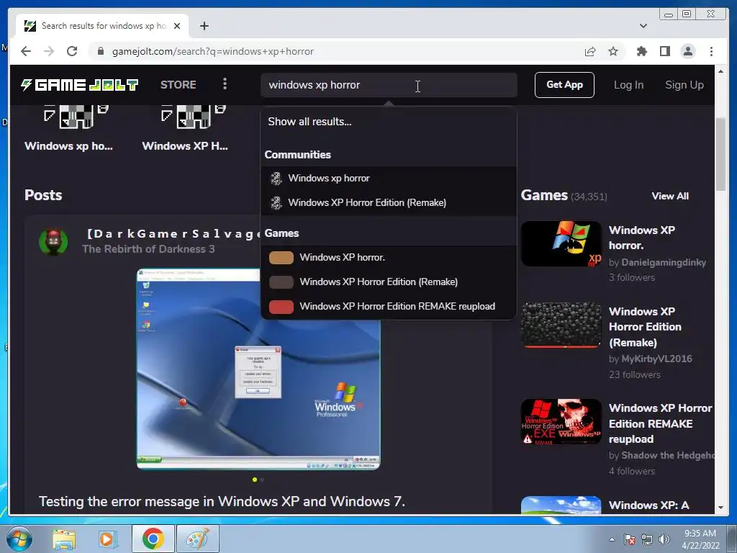
Task: Open 'Windows XP horror.' game title in Games list
Action: click(641, 238)
